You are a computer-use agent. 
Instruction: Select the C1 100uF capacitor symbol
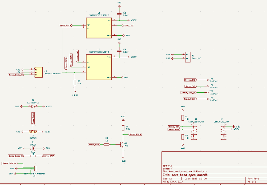coord(33,148)
